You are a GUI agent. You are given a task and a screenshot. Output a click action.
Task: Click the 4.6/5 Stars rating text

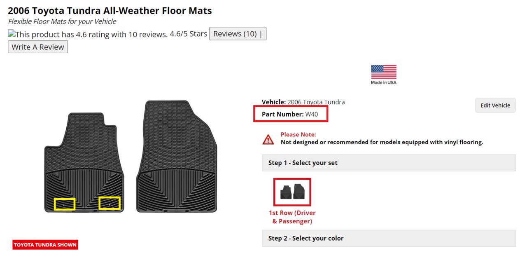[x=189, y=34]
